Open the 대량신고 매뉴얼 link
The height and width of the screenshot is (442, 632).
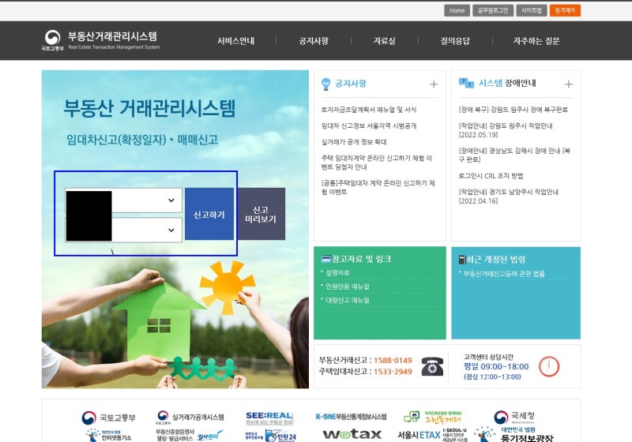tap(348, 300)
